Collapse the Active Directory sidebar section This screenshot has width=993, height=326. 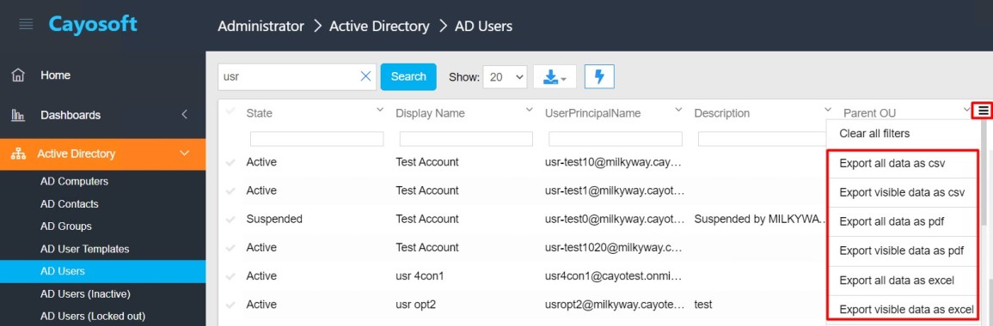(185, 154)
